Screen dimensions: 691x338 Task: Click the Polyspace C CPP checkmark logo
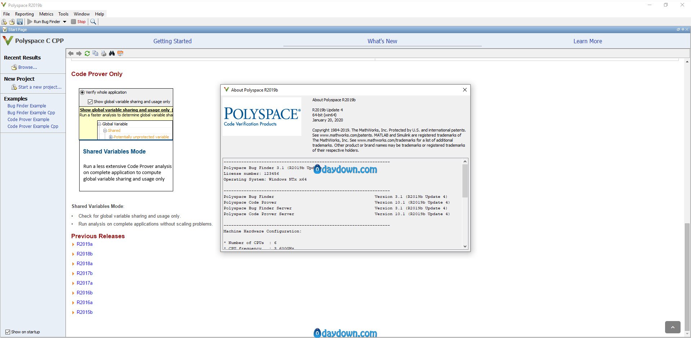point(8,41)
